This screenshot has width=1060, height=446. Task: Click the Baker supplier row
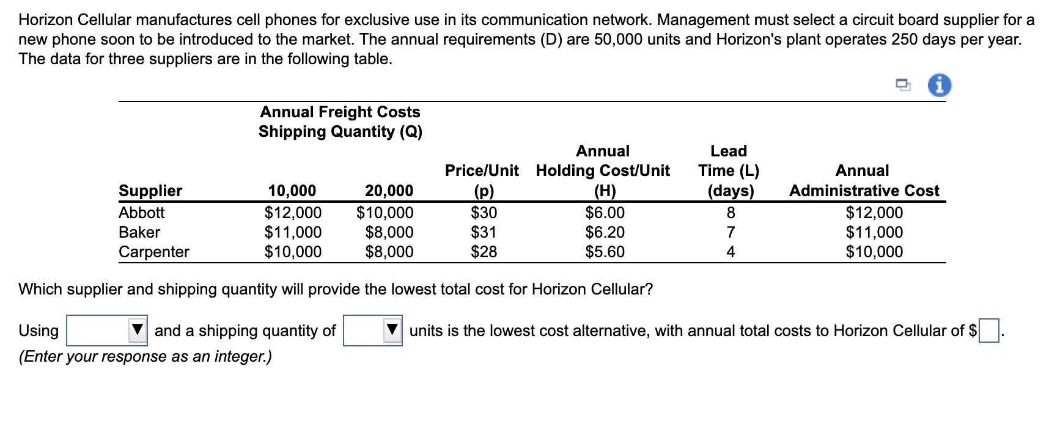click(139, 232)
